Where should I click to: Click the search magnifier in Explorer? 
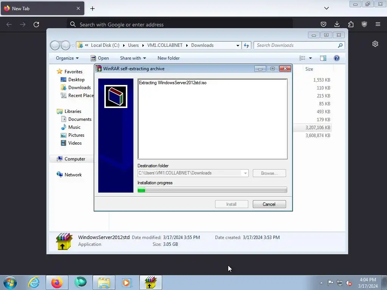pyautogui.click(x=341, y=45)
